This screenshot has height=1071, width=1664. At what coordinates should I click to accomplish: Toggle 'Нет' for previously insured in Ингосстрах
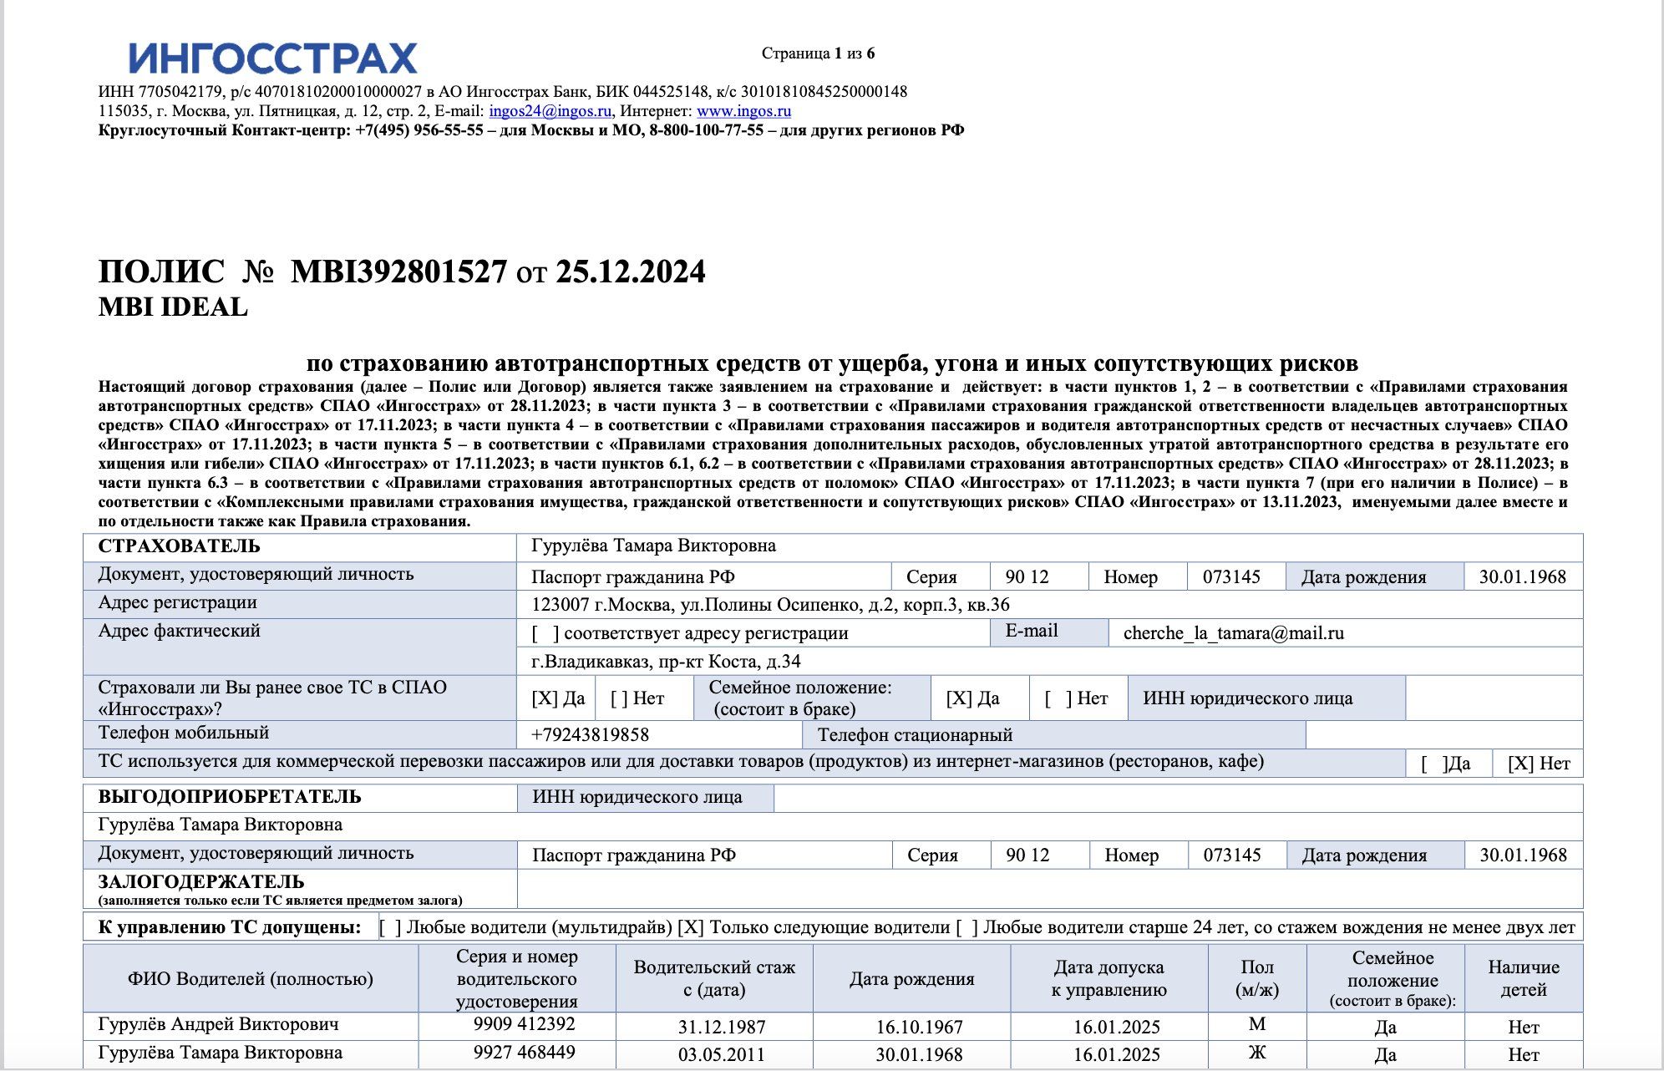click(x=619, y=698)
